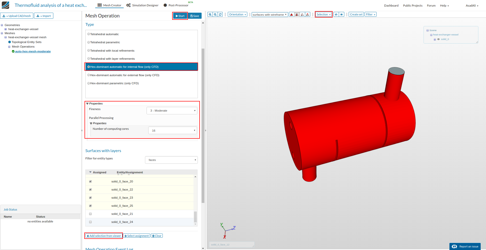Viewport: 486px width, 250px height.
Task: Open Number of computing cores dropdown
Action: point(173,130)
